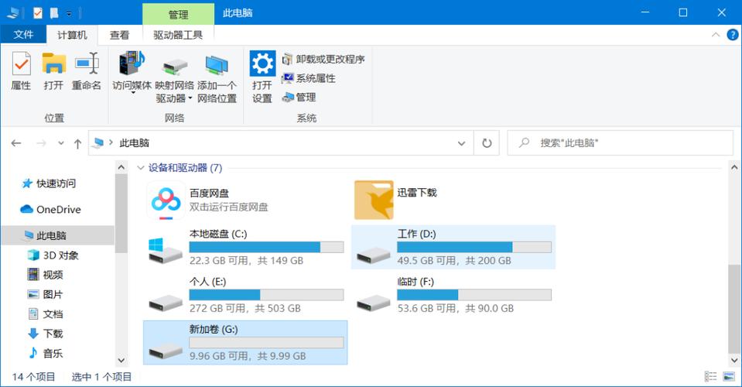Click quick access toolbar properties checkmark icon
This screenshot has width=742, height=387.
tap(37, 13)
